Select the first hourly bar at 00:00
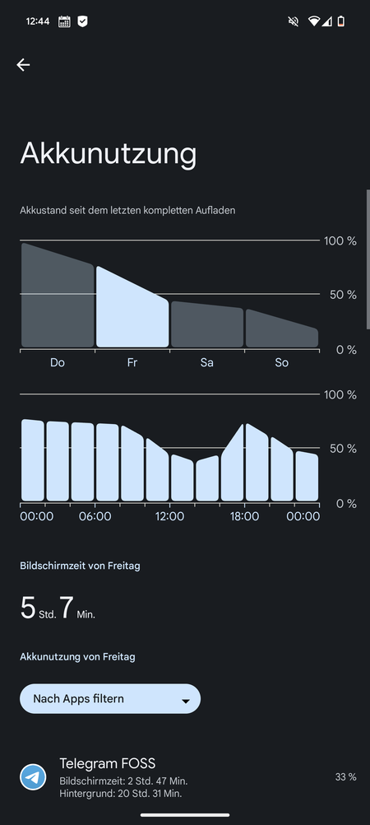370x825 pixels. click(x=33, y=460)
